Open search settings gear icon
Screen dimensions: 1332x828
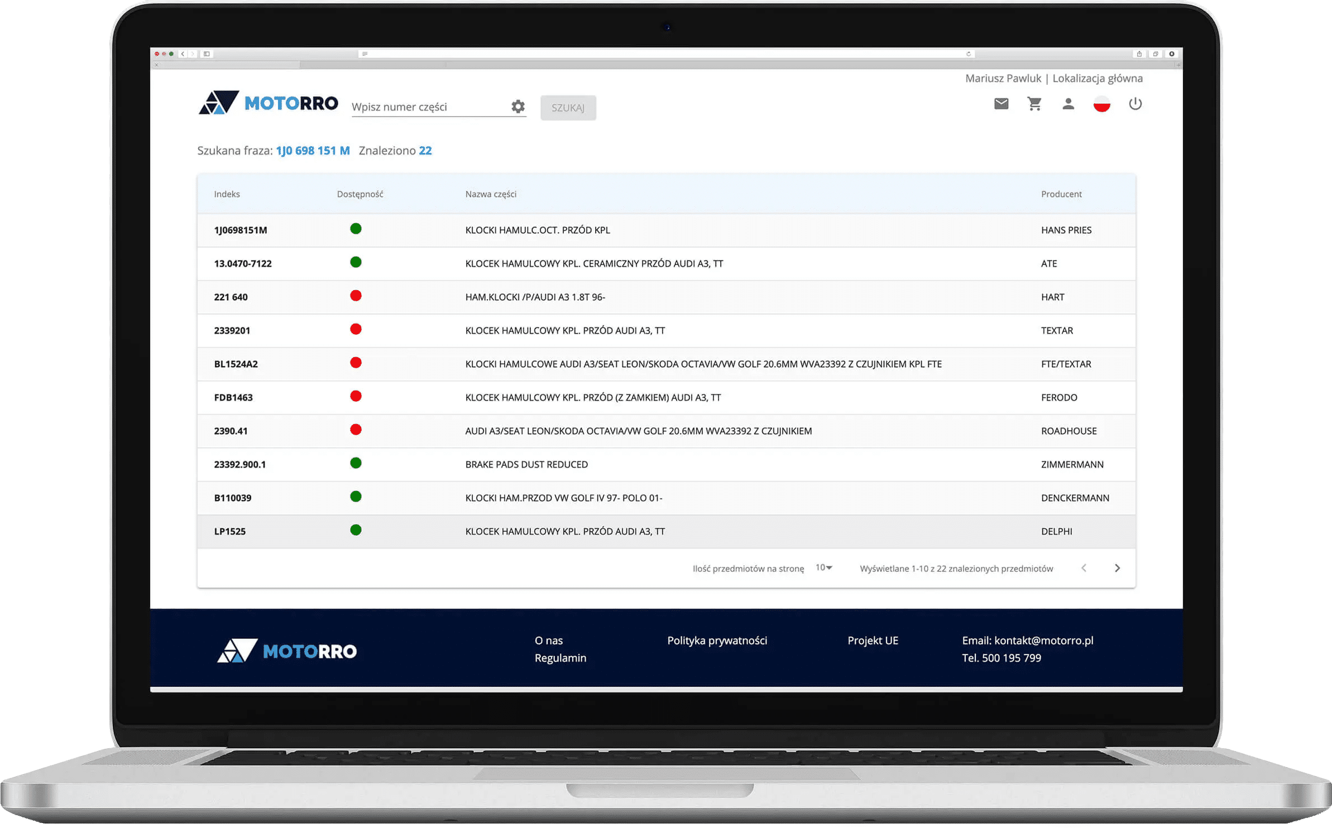pyautogui.click(x=518, y=107)
